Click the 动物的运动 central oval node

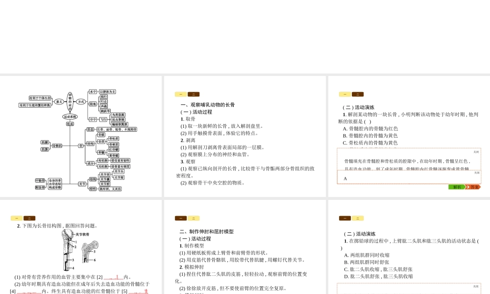point(70,101)
